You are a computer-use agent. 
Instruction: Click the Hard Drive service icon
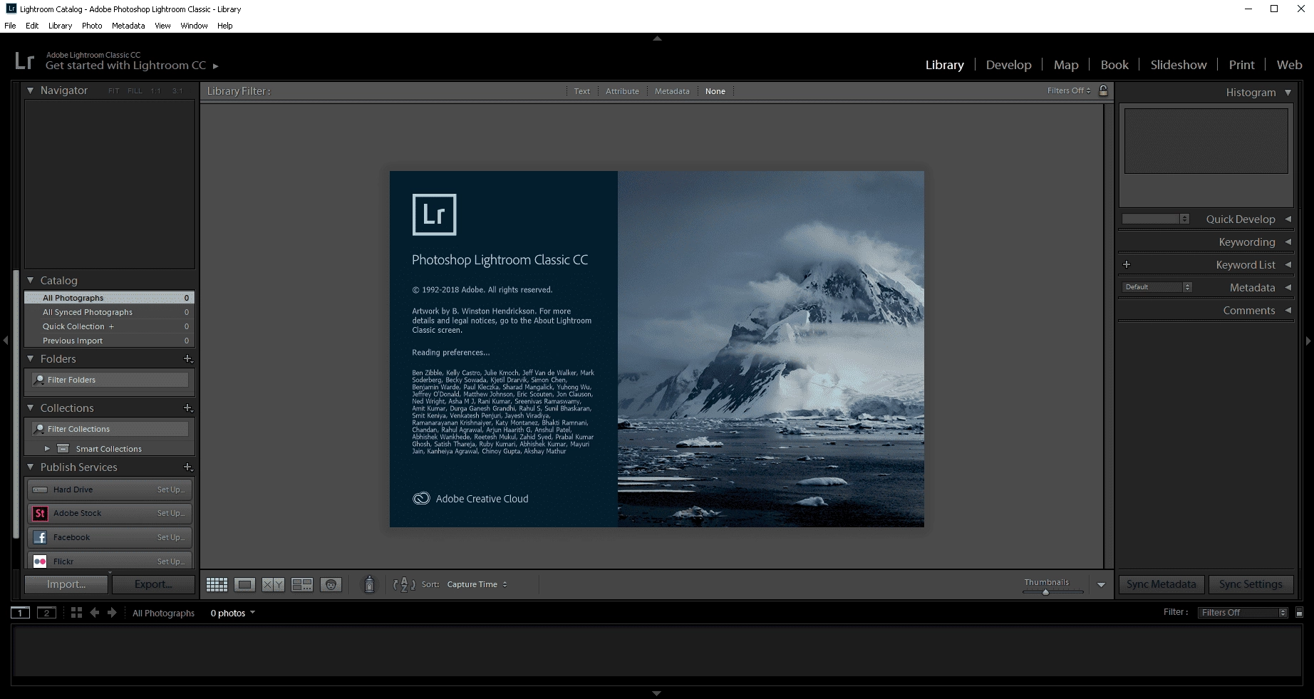[40, 490]
